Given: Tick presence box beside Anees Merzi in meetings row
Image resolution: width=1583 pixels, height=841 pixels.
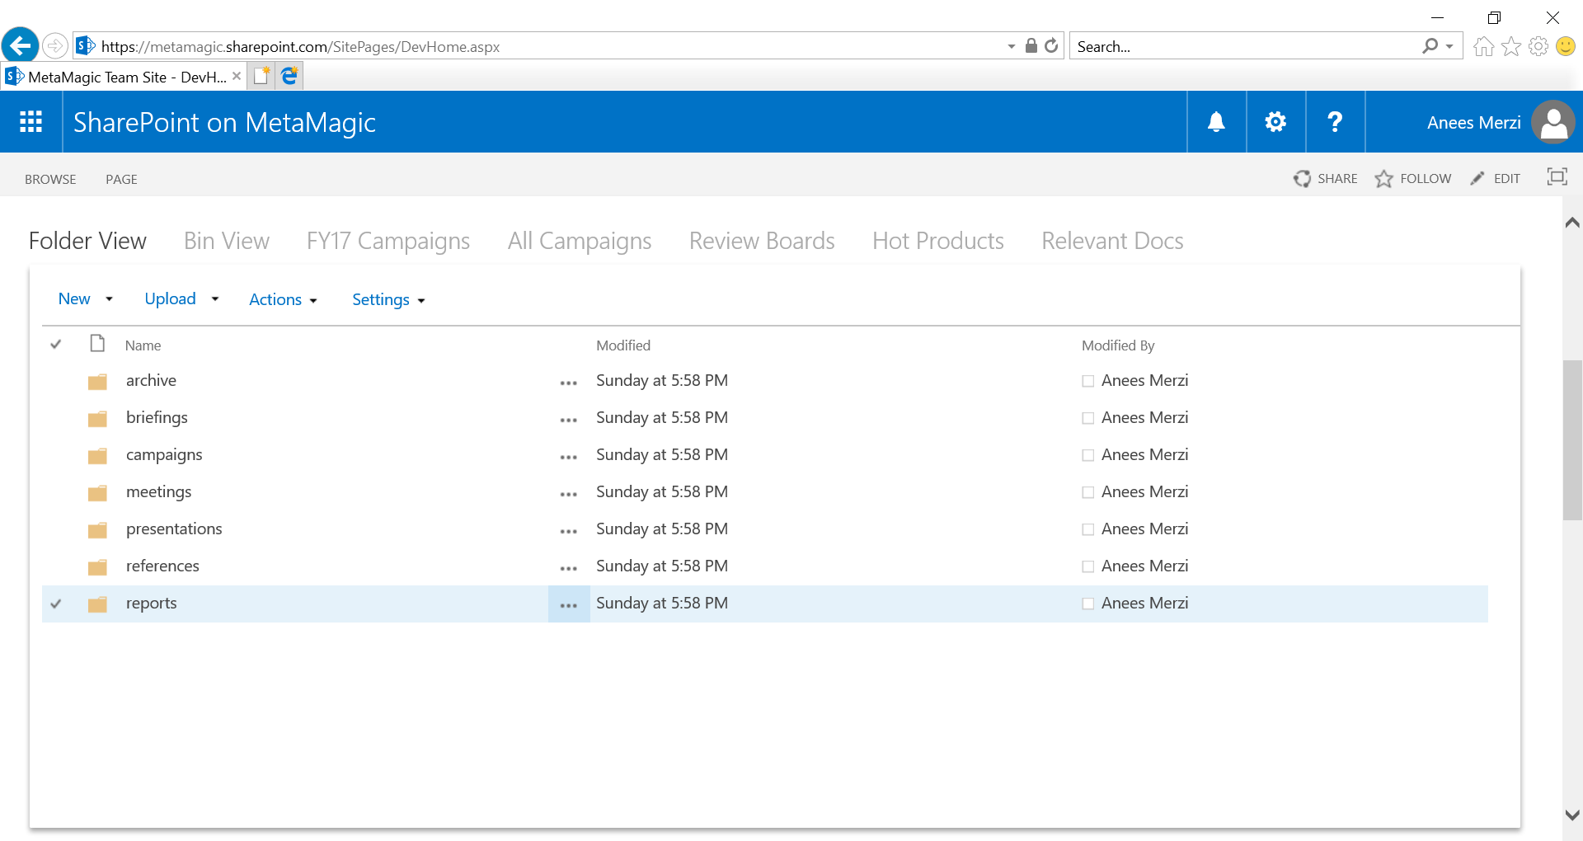Looking at the screenshot, I should pos(1088,492).
